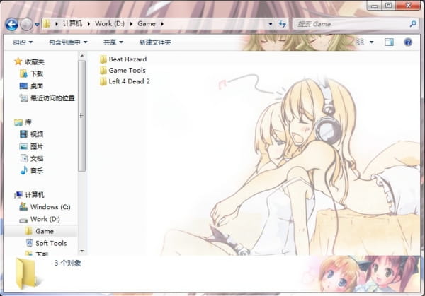Select the Left 4 Dead 2 folder icon
This screenshot has height=296, width=425.
[103, 81]
